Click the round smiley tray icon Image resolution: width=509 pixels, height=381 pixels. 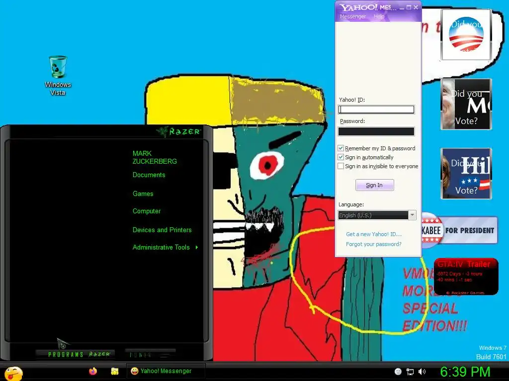[x=398, y=372]
